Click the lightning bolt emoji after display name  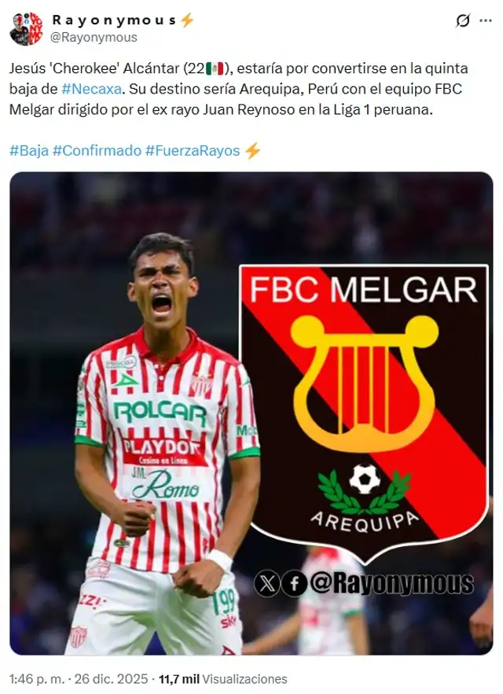pos(187,20)
